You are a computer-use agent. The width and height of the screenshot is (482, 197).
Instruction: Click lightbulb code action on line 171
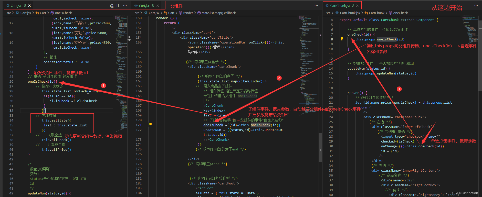151,125
